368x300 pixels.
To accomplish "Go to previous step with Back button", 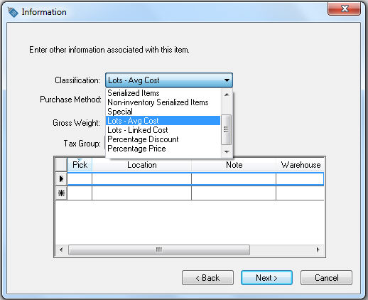I will (x=207, y=278).
